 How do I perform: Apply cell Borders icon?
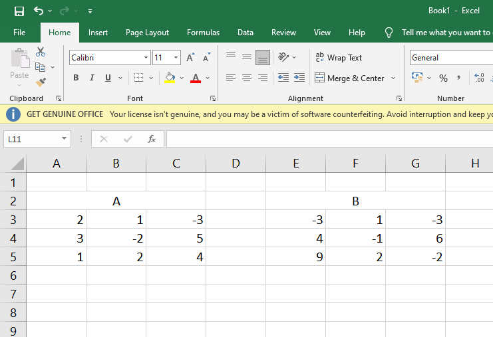(138, 78)
